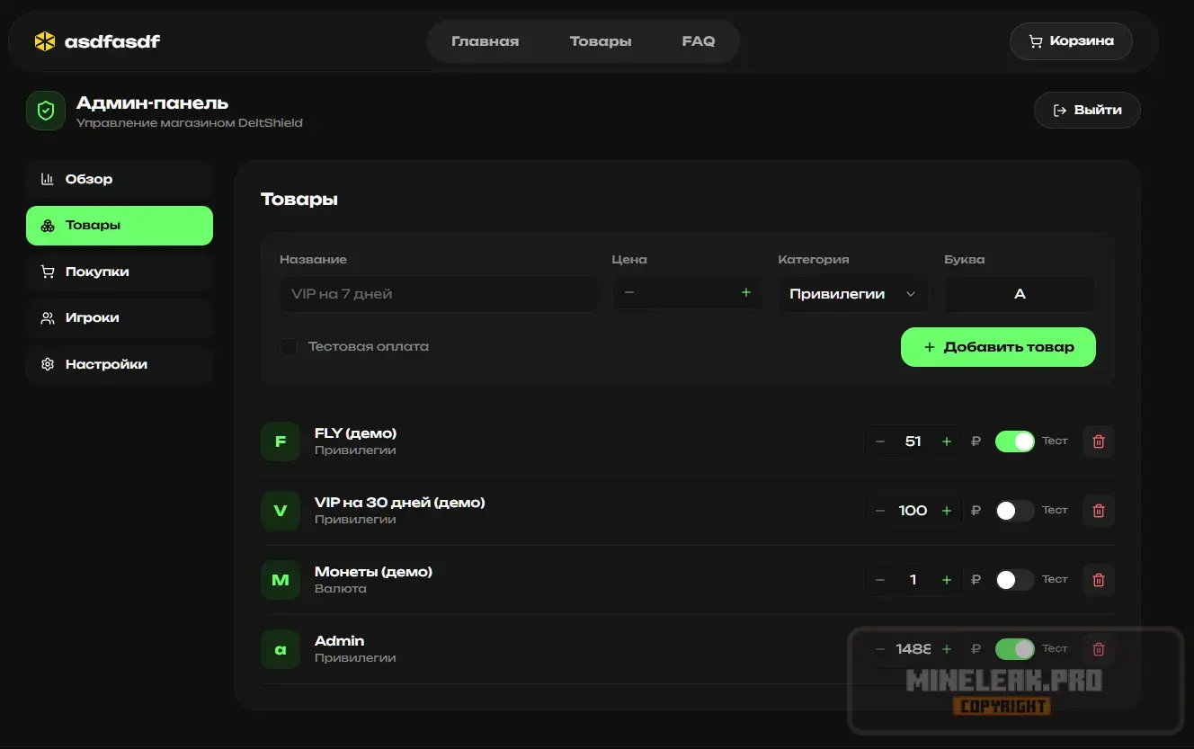Increase VIP на 30 дней price

point(946,511)
